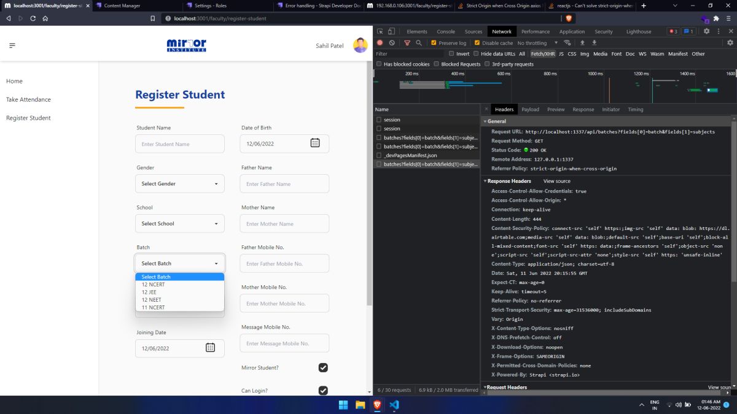Click the Select Batch dropdown box
Screen dimensions: 737x414
(180, 263)
